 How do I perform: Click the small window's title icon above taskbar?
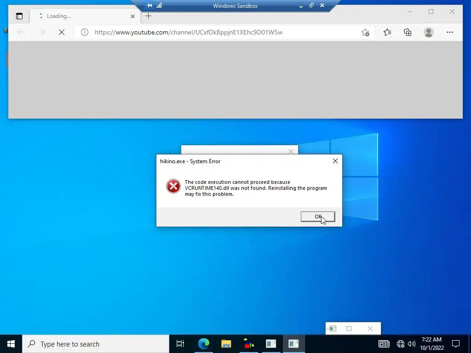tap(332, 329)
